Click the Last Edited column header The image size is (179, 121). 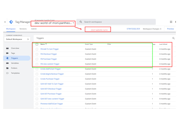(x=163, y=44)
